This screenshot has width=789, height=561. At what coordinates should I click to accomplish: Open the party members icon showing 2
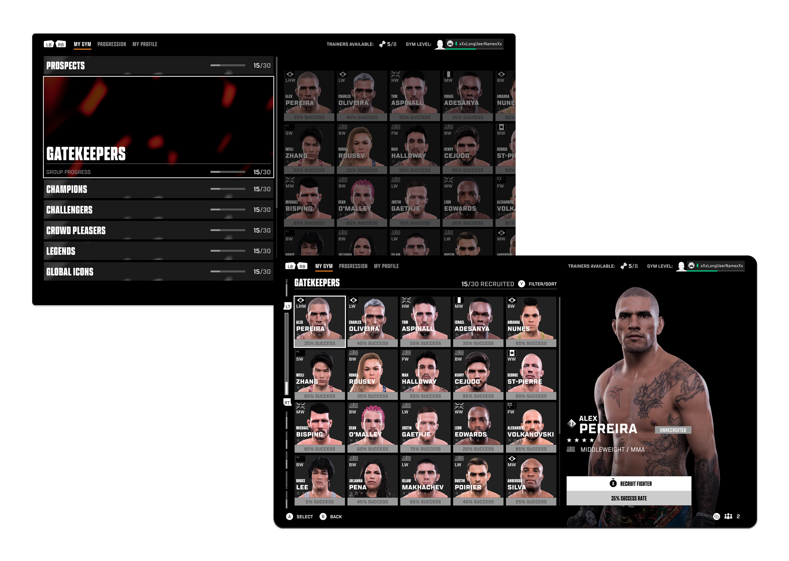click(728, 516)
